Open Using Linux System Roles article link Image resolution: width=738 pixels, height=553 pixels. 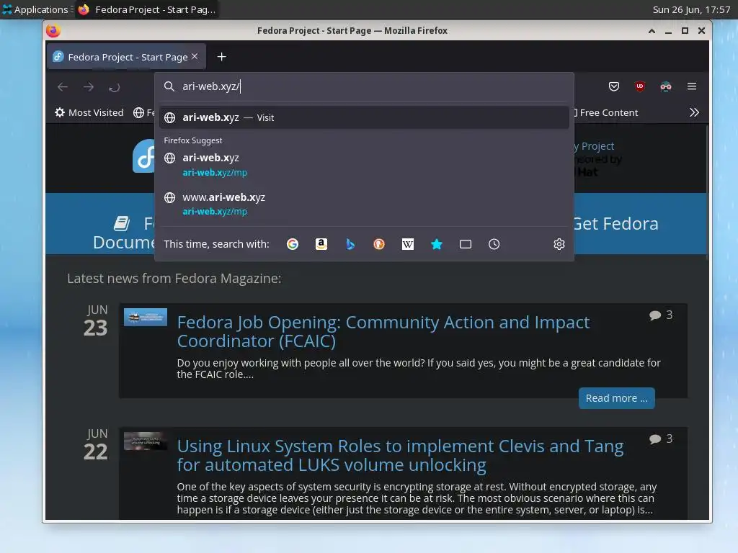tap(400, 455)
